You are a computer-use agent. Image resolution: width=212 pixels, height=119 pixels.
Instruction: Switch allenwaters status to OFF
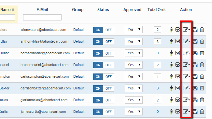pyautogui.click(x=108, y=30)
